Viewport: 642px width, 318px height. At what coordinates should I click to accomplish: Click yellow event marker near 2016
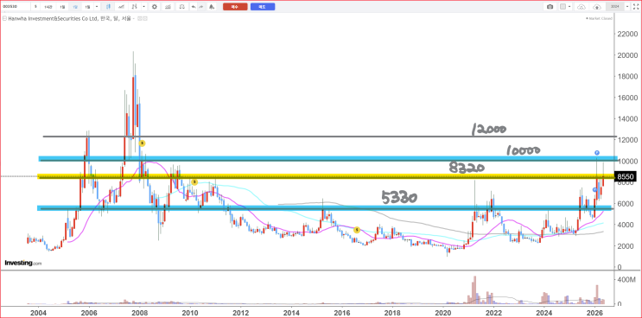click(357, 230)
